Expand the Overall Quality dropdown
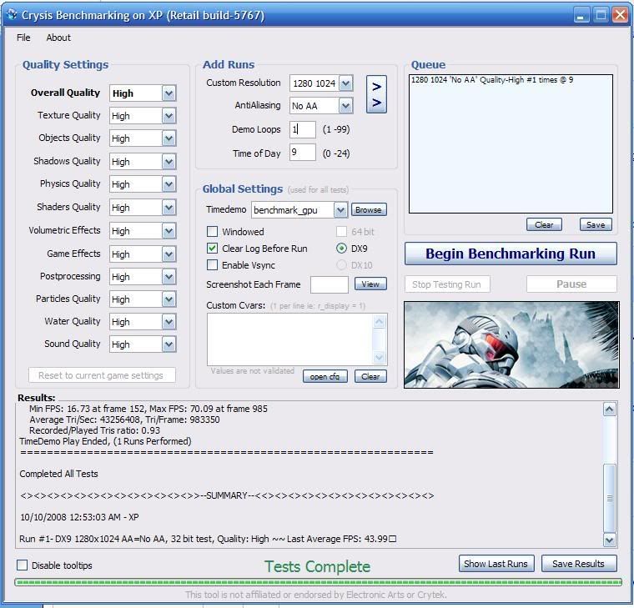 [x=169, y=93]
